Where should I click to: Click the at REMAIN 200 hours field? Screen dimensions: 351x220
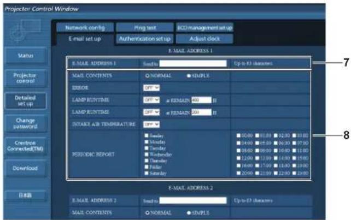(x=201, y=112)
